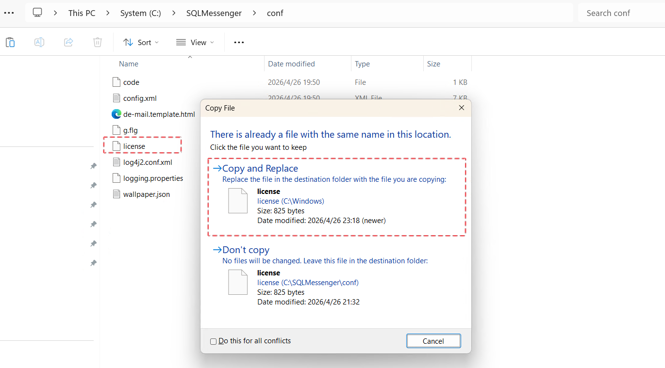Image resolution: width=665 pixels, height=368 pixels.
Task: Enable Do this for all conflicts
Action: pos(213,341)
